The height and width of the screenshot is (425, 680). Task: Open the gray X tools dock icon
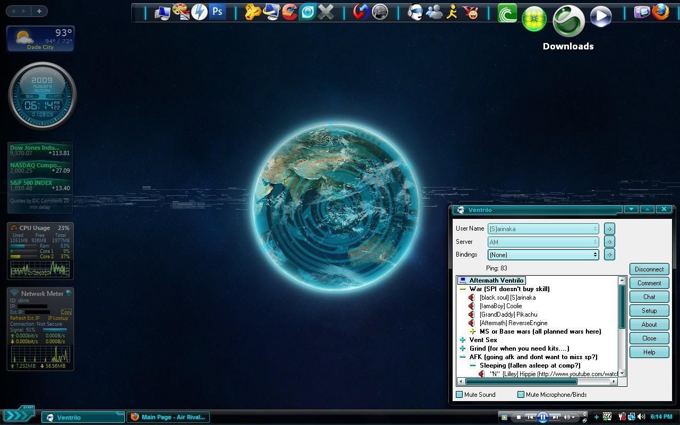(x=326, y=12)
